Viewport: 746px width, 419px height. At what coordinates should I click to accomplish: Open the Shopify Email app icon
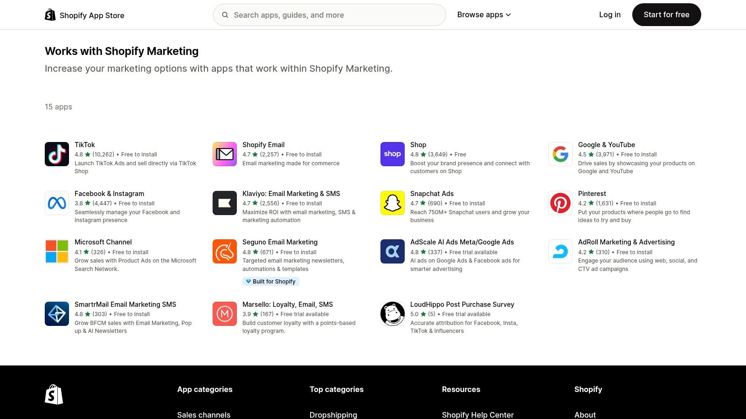(225, 154)
